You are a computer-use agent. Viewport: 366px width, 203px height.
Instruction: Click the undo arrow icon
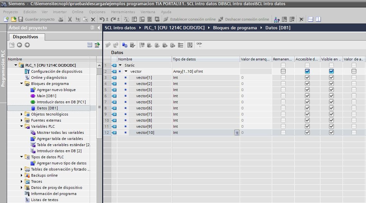point(102,19)
